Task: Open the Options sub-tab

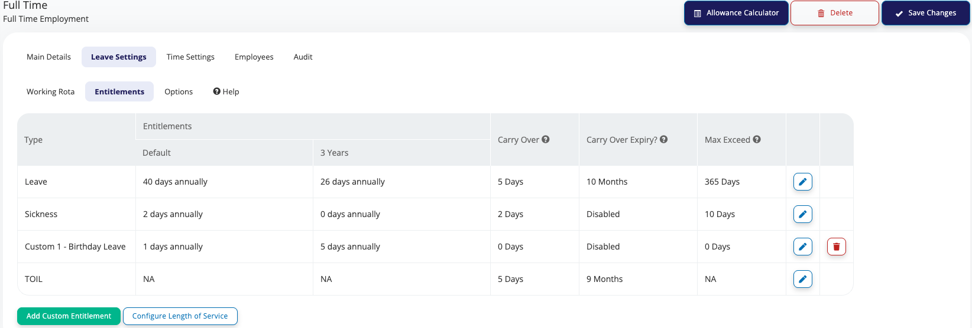Action: 179,91
